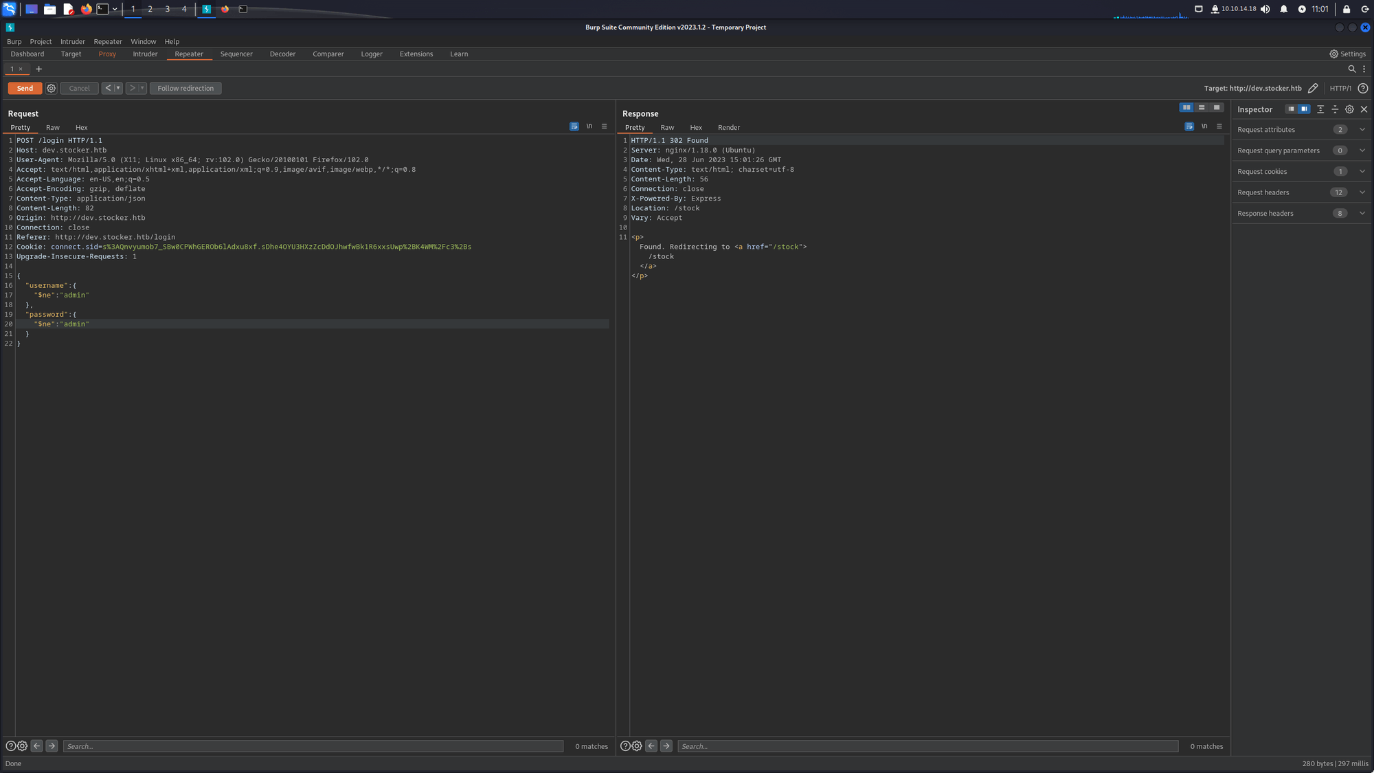The width and height of the screenshot is (1374, 773).
Task: Toggle word wrap in Response viewer
Action: click(1189, 126)
